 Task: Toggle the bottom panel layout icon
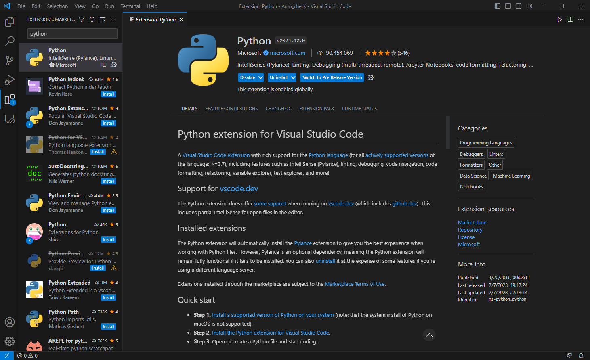pos(508,6)
